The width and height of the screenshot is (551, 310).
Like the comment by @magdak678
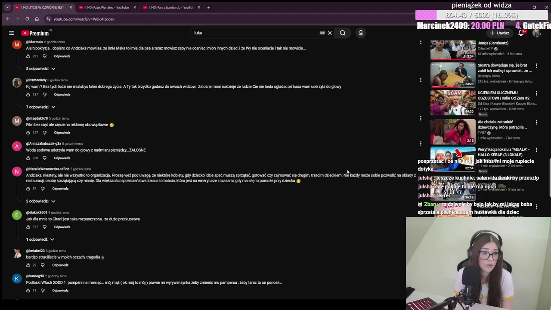click(x=28, y=133)
